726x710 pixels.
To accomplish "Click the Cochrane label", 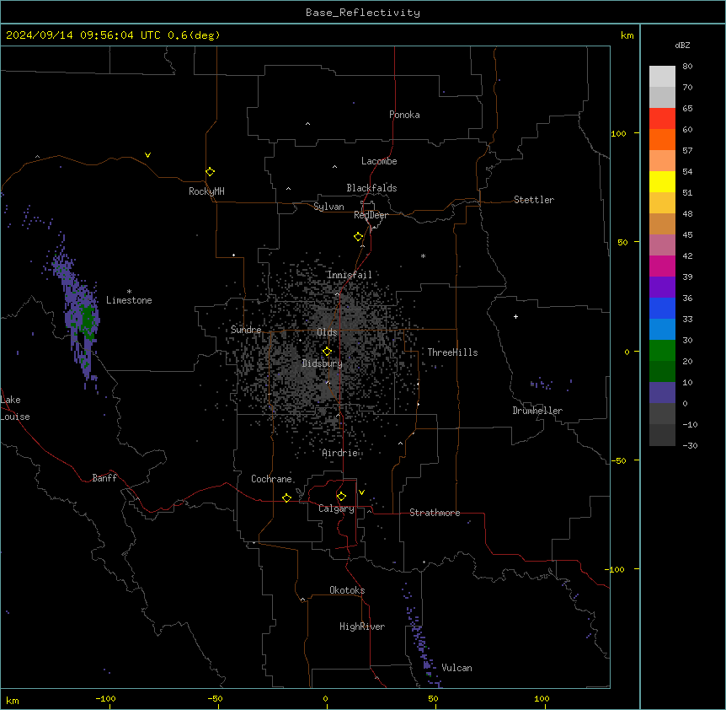I will 271,479.
